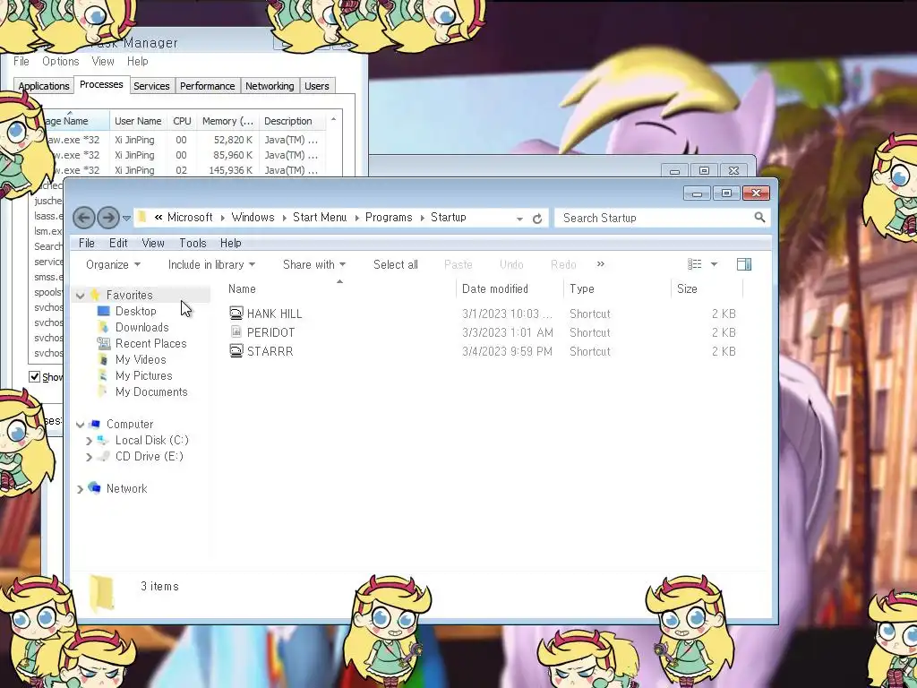The height and width of the screenshot is (688, 917).
Task: Toggle Show processes checkbox in Task Manager
Action: pyautogui.click(x=35, y=377)
